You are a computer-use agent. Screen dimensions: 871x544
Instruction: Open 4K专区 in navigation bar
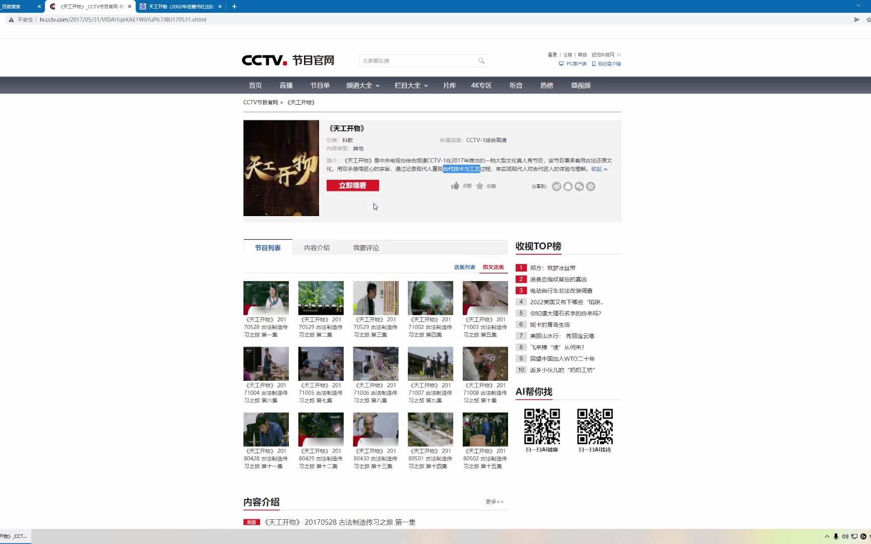pos(481,86)
